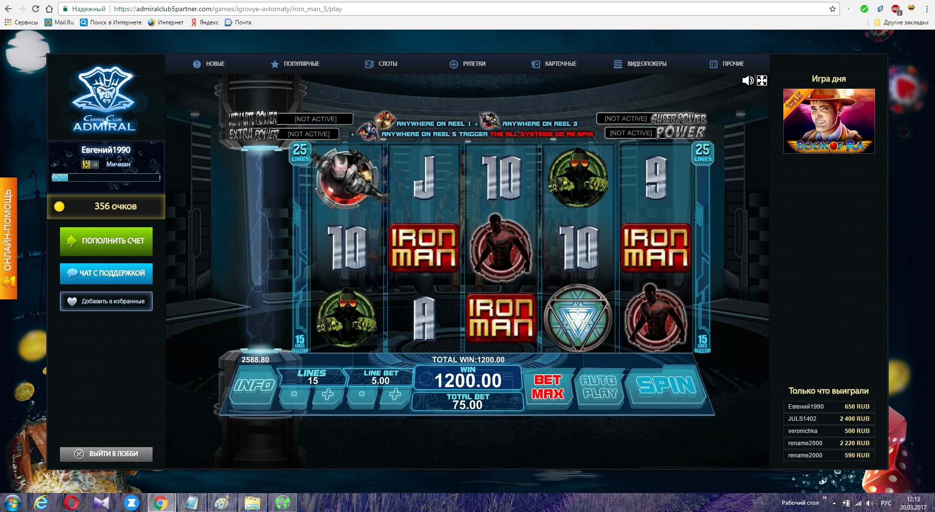Go to the СЛОТЫ category
935x512 pixels.
pos(381,64)
